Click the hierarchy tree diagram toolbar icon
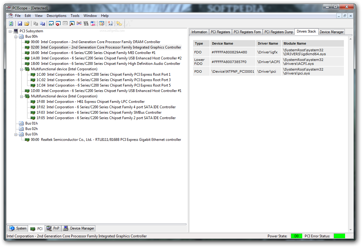 [86, 24]
